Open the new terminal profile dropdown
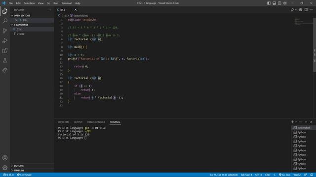The width and height of the screenshot is (316, 177). 296,122
